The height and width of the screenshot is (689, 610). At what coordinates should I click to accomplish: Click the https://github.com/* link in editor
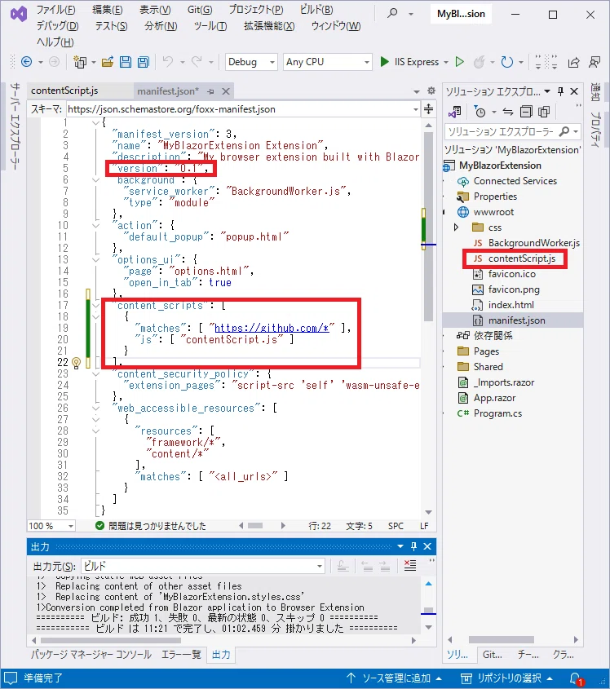(x=272, y=328)
